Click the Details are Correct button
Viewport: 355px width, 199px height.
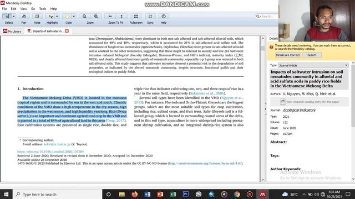287,55
